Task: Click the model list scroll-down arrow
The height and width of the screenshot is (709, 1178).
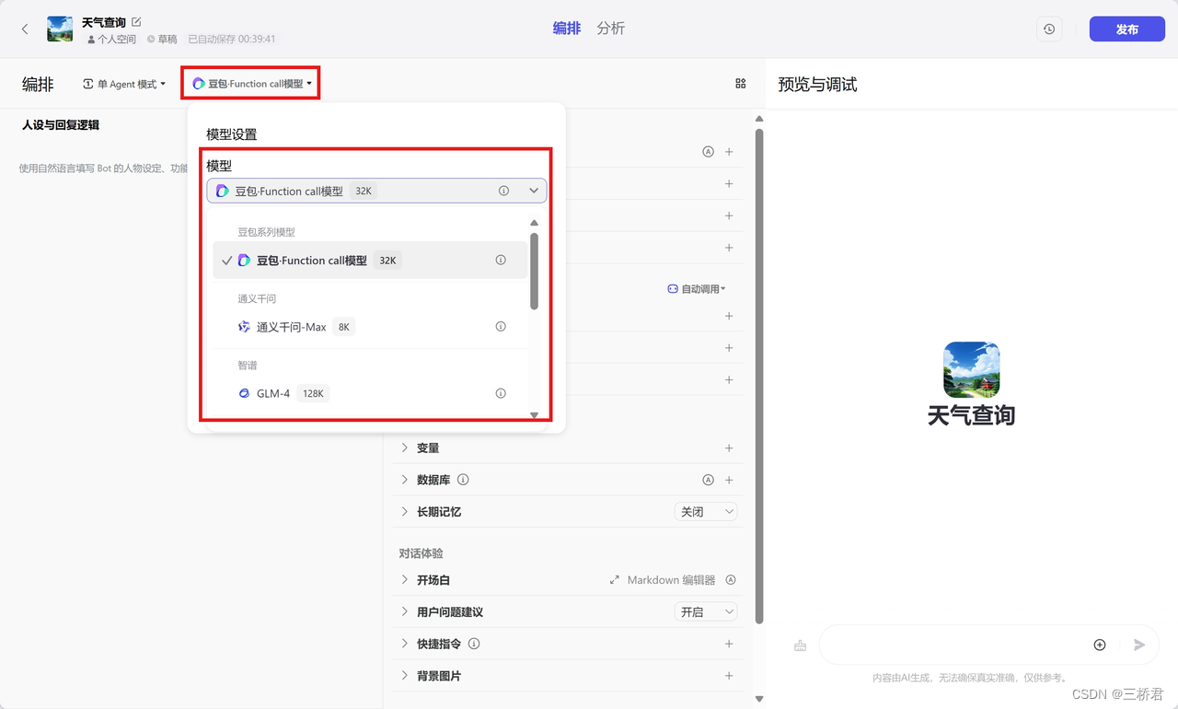Action: pyautogui.click(x=535, y=415)
